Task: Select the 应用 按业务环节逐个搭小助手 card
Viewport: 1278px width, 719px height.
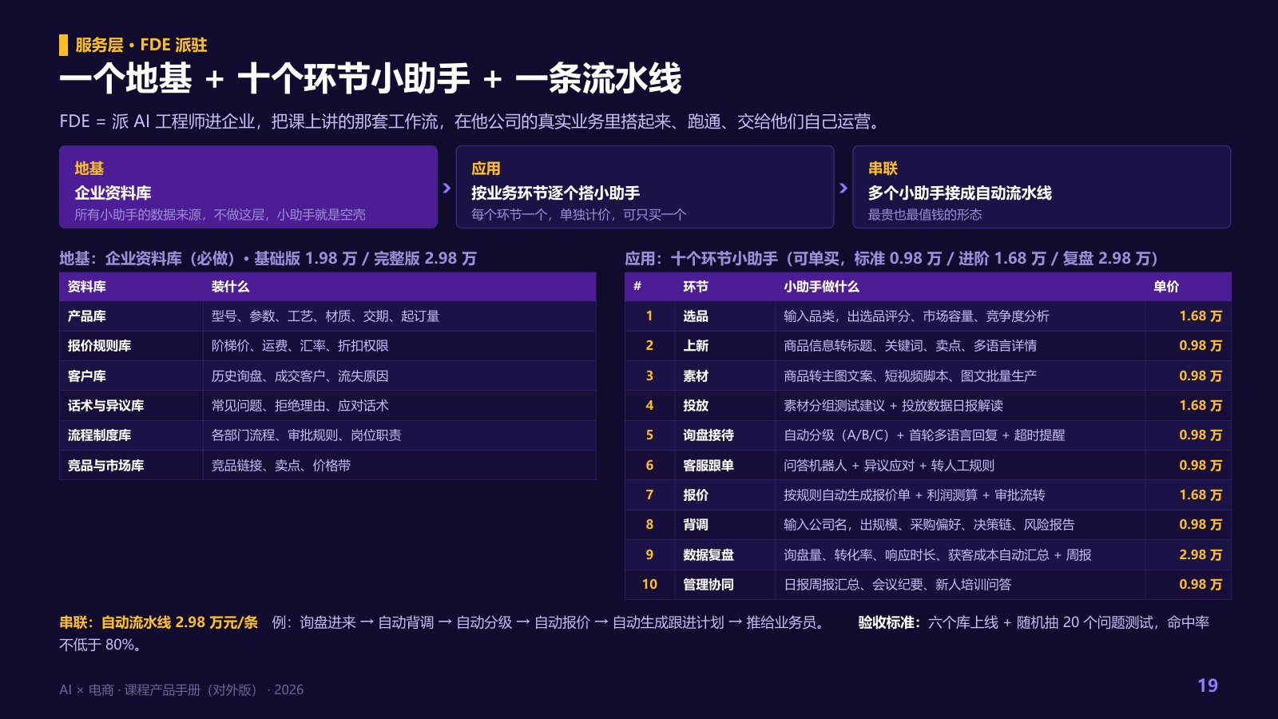Action: (x=645, y=187)
